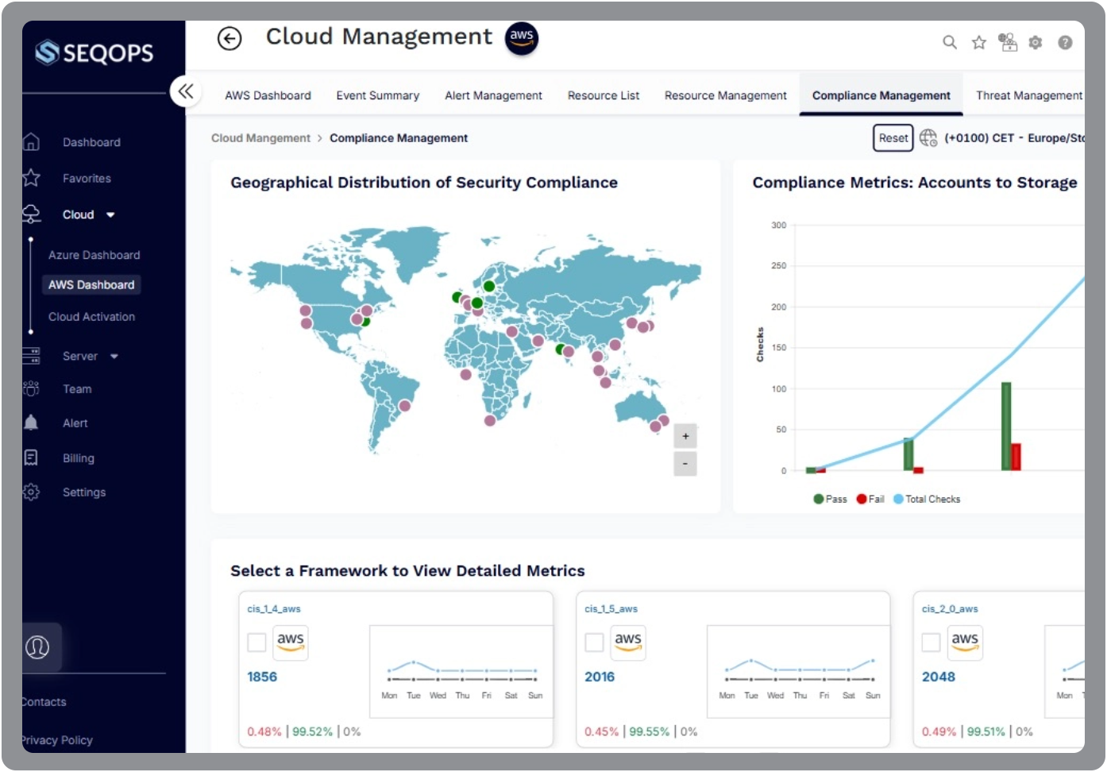
Task: Click the Billing receipt icon in the sidebar
Action: pos(30,457)
